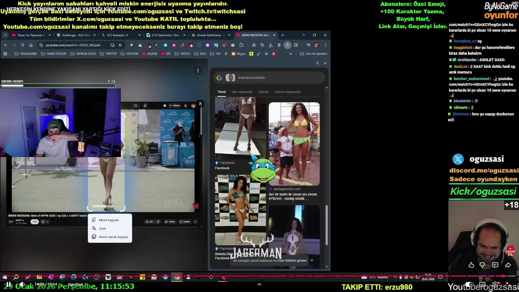Click the Paylaş button under the video

click(169, 221)
